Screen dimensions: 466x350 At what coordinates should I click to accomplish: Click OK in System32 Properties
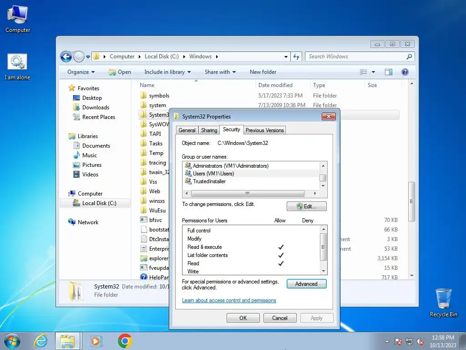coord(243,318)
